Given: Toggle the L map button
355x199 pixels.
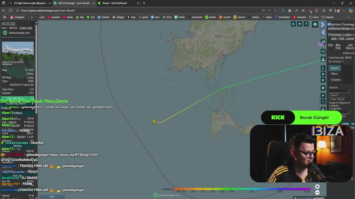Looking at the screenshot, I should coord(323,68).
